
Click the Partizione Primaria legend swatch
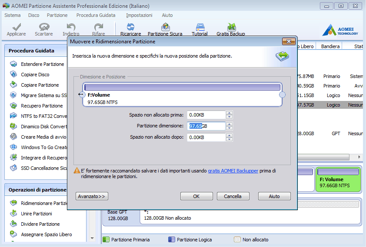point(106,240)
